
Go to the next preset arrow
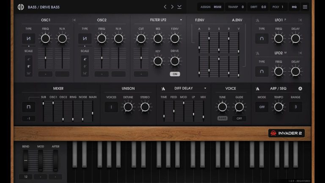(172, 7)
